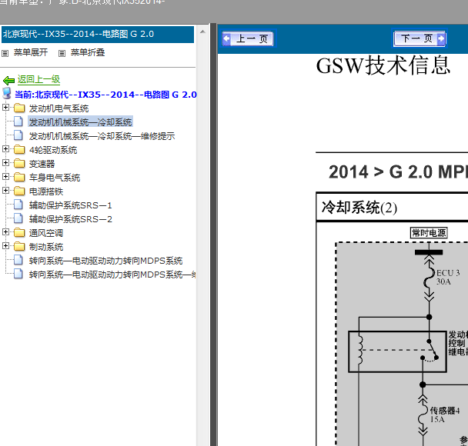Click the 电源搭铁 folder icon
This screenshot has width=468, height=446.
(x=19, y=191)
